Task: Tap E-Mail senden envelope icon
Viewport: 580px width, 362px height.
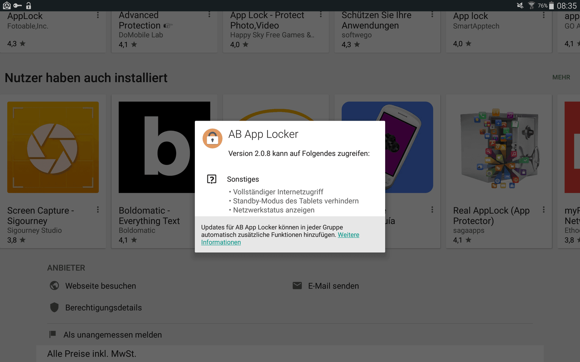Action: [x=297, y=285]
